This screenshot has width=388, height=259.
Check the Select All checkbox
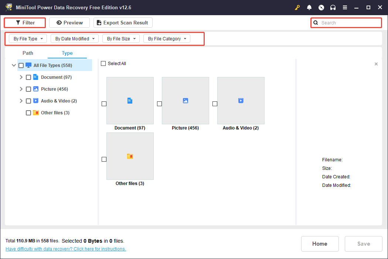[103, 64]
